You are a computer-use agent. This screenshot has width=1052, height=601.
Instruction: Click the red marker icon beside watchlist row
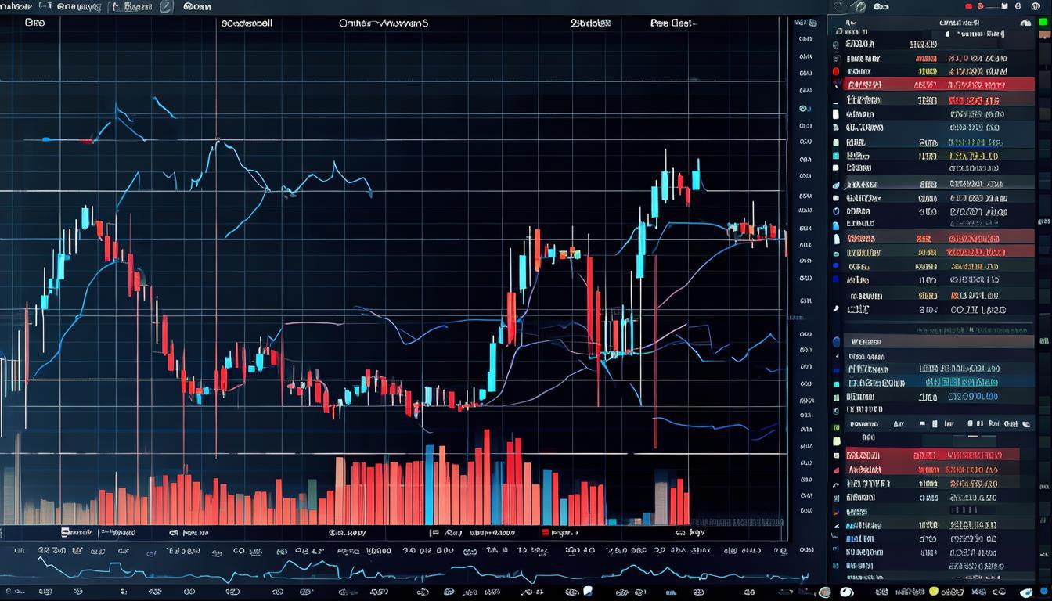pos(836,72)
